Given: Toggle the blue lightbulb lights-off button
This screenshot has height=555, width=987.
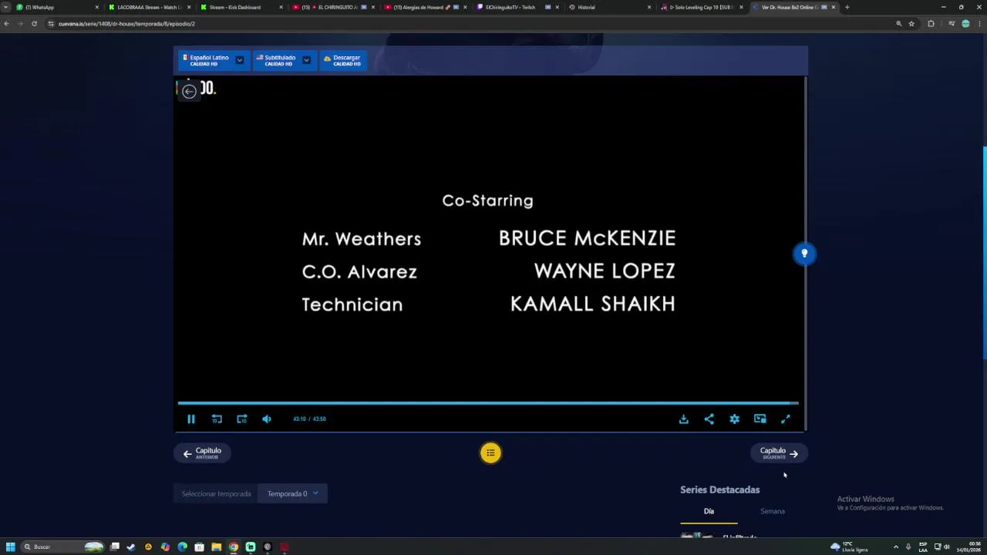Looking at the screenshot, I should (804, 254).
